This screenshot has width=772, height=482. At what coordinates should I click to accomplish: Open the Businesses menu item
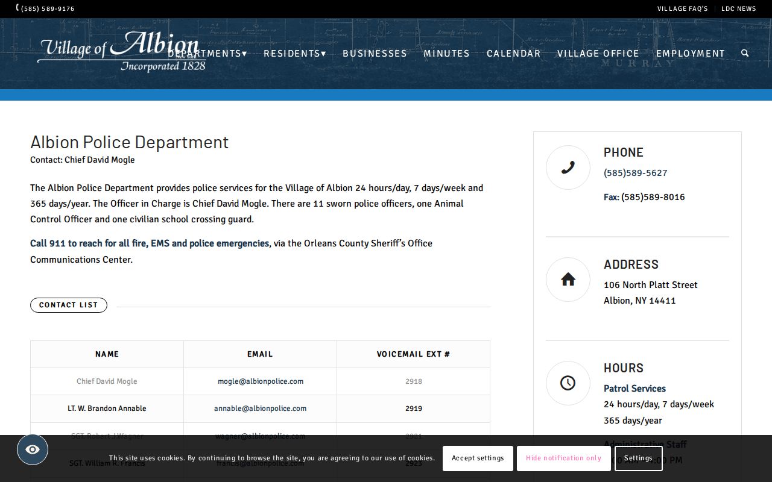[x=375, y=53]
